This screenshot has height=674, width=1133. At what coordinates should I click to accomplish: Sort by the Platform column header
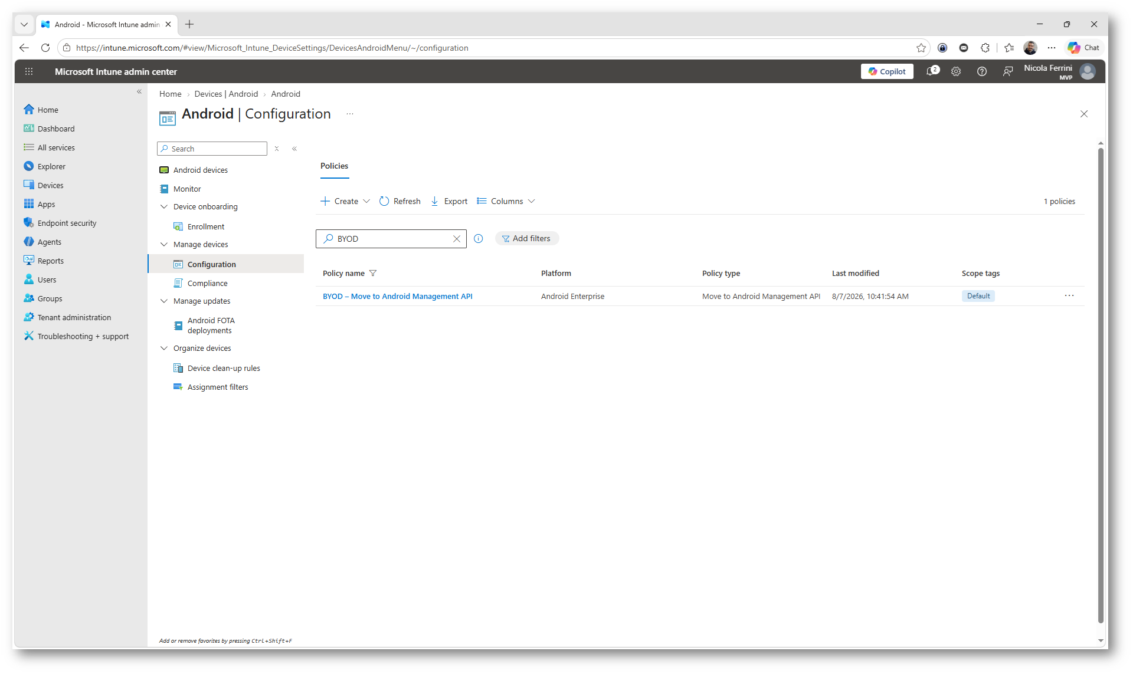[556, 274]
